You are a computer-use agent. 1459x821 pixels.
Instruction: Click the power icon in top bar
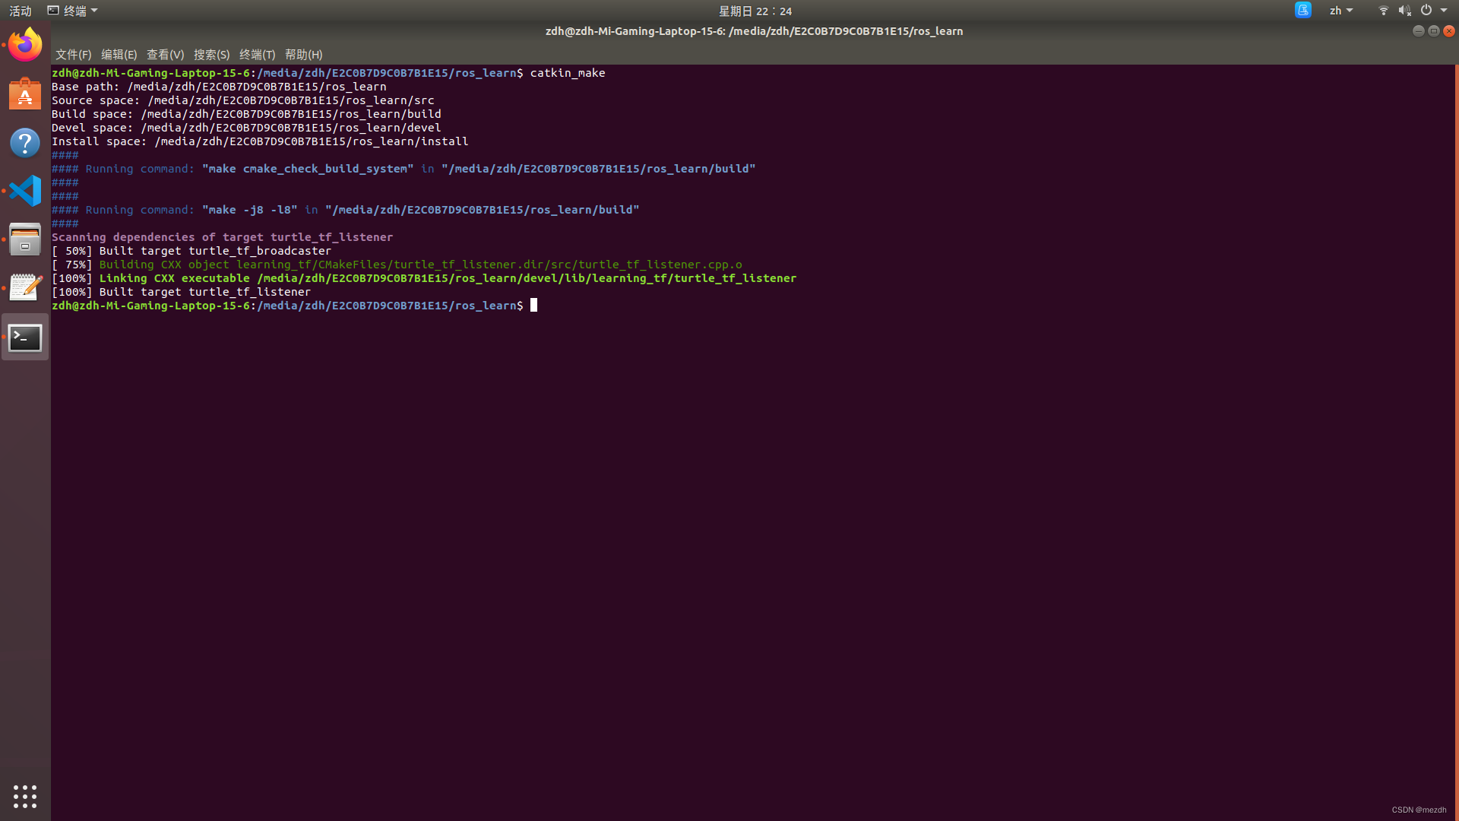tap(1426, 11)
